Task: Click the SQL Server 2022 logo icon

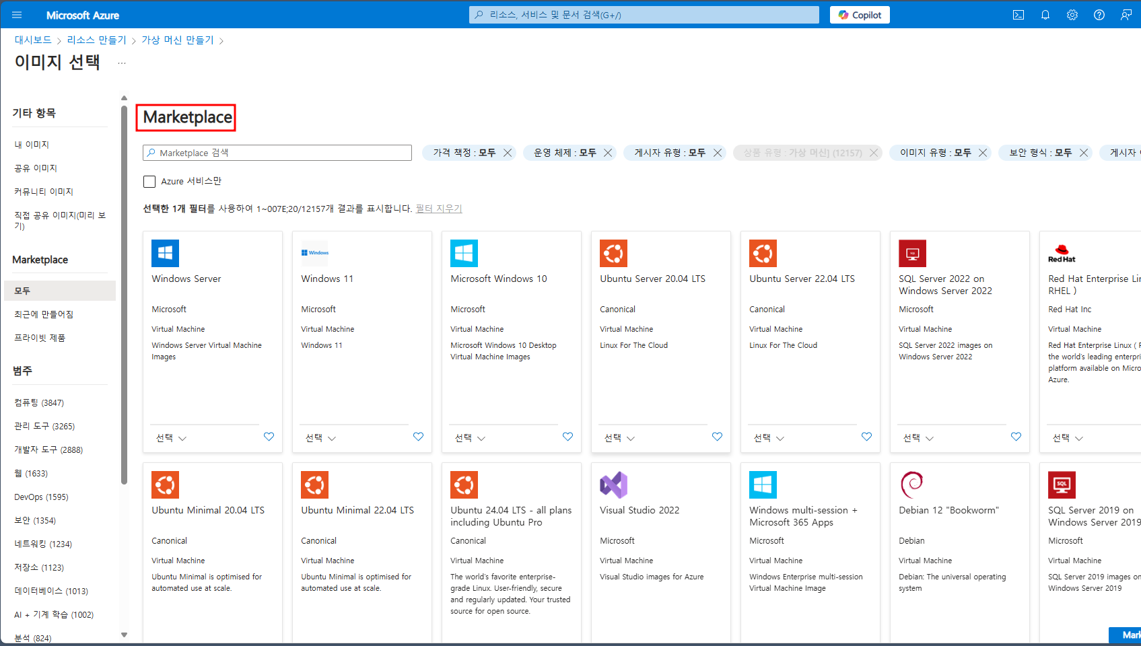Action: point(913,253)
